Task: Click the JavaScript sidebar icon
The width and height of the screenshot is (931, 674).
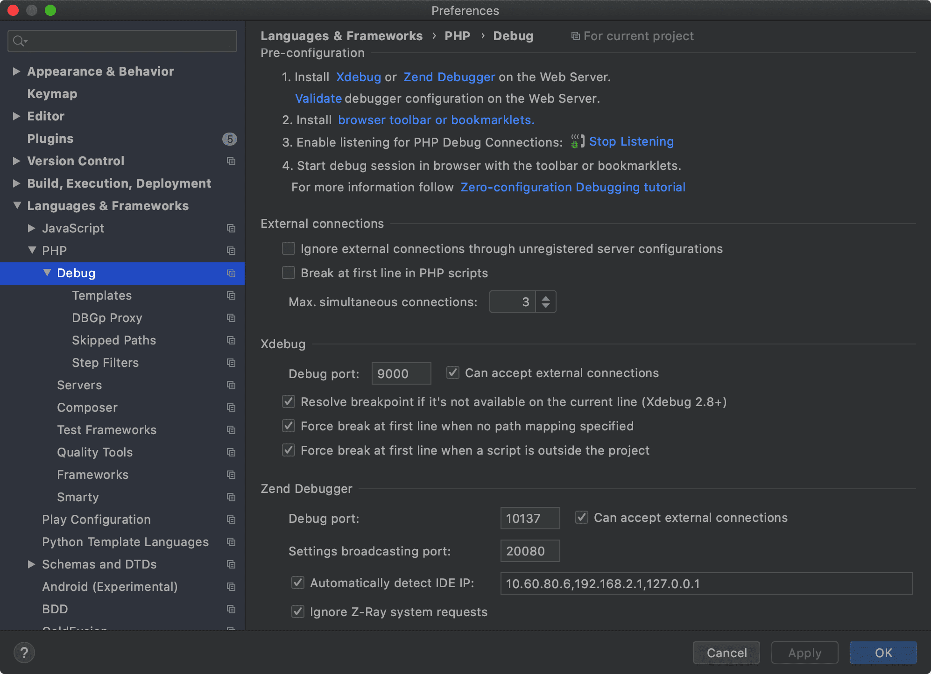Action: (231, 228)
